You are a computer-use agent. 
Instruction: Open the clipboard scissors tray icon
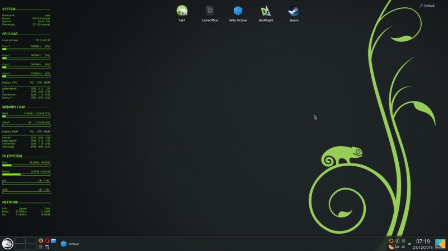pos(403,241)
